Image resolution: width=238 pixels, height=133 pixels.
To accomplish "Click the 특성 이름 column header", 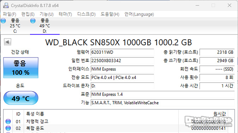I will pos(35,114).
